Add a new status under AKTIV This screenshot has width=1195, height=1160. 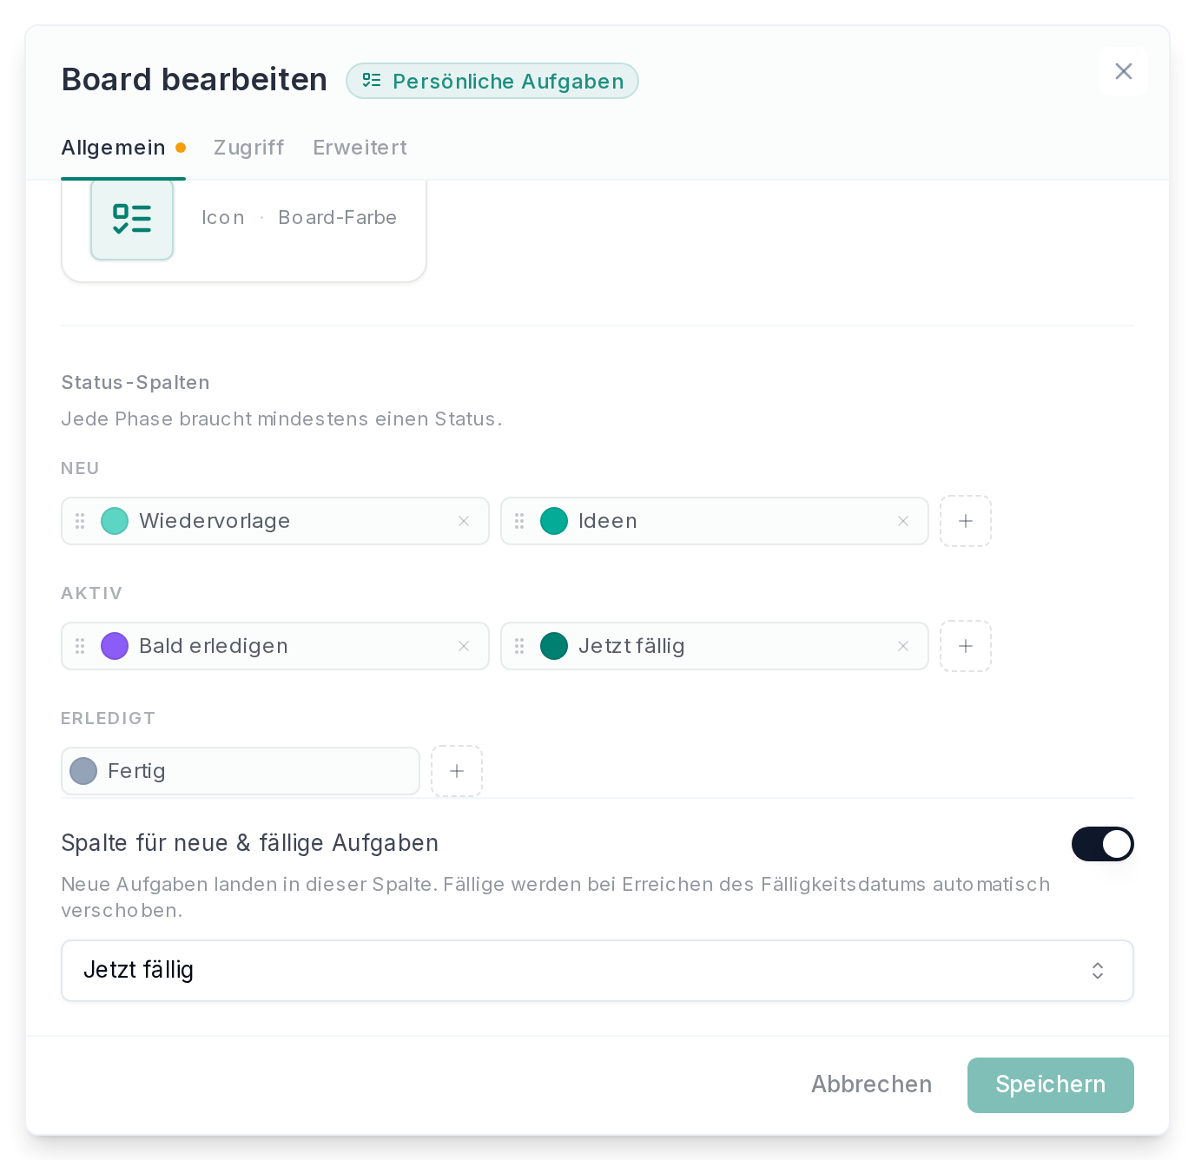click(966, 646)
